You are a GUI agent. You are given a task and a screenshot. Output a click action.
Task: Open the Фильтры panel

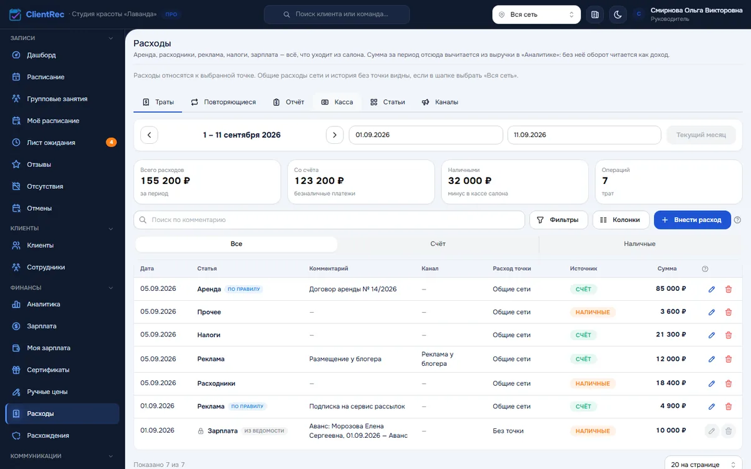[559, 220]
